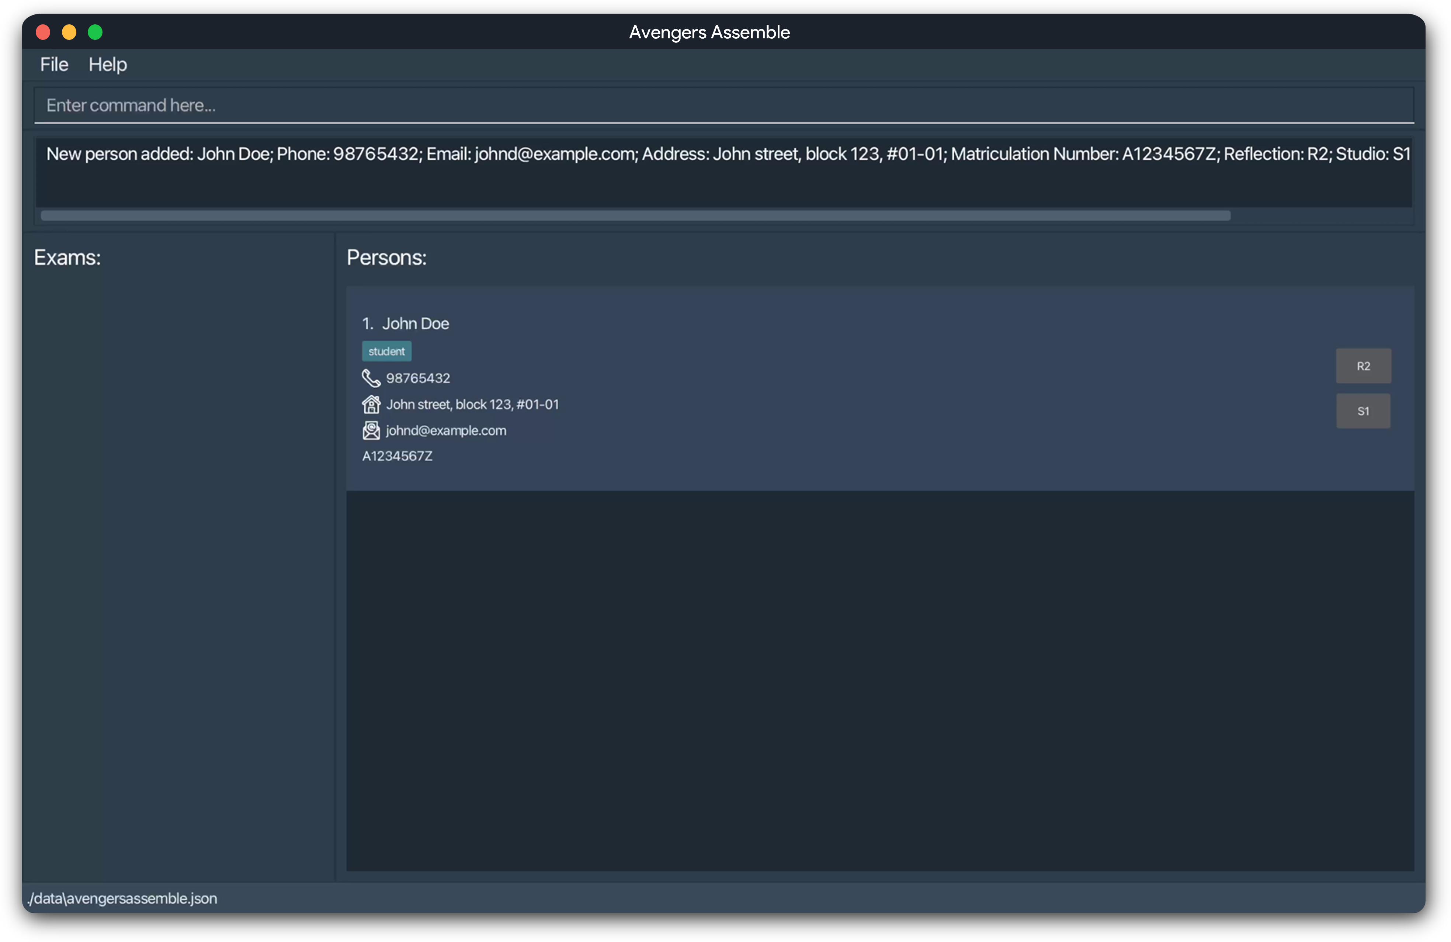The width and height of the screenshot is (1451, 942).
Task: Click the result box horizontal scrollbar
Action: [x=635, y=216]
